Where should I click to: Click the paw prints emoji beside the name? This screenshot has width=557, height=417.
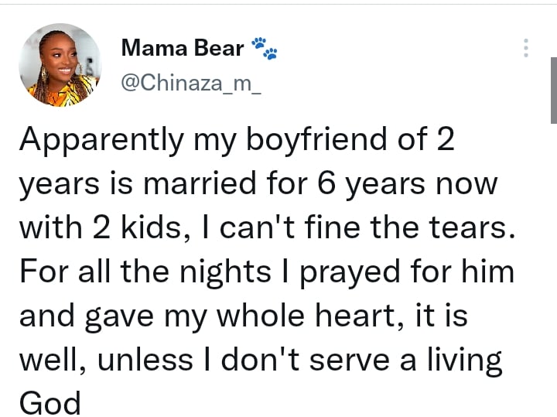tap(263, 50)
